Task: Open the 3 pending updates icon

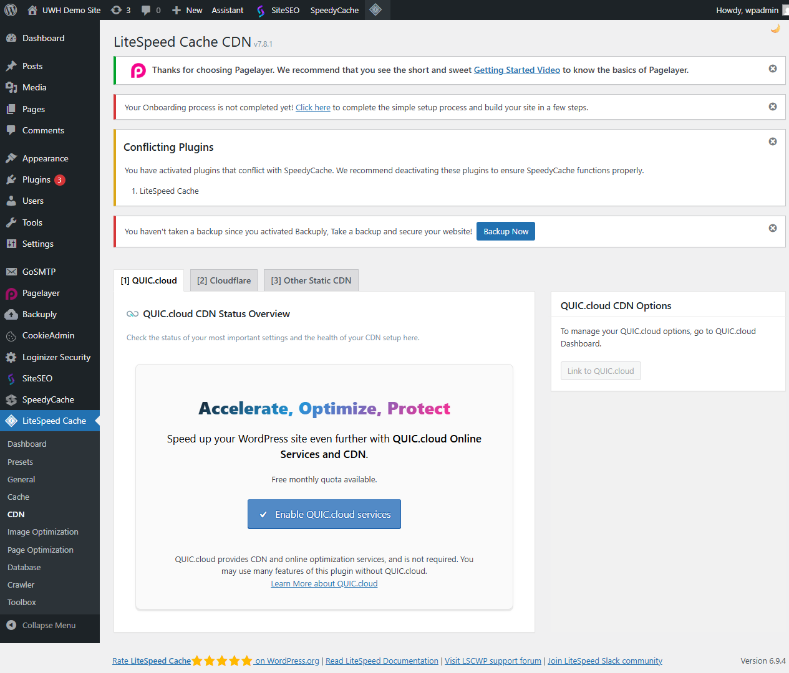Action: pos(120,10)
